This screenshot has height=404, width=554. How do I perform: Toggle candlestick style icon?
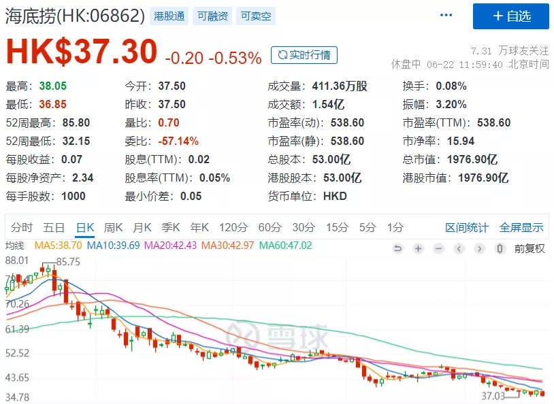coord(500,249)
